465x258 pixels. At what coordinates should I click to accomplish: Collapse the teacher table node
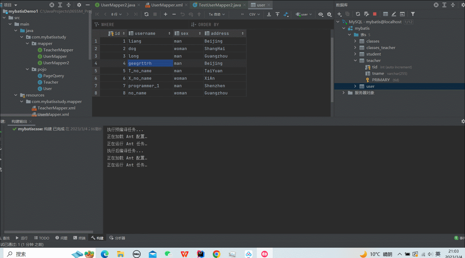[x=355, y=60]
